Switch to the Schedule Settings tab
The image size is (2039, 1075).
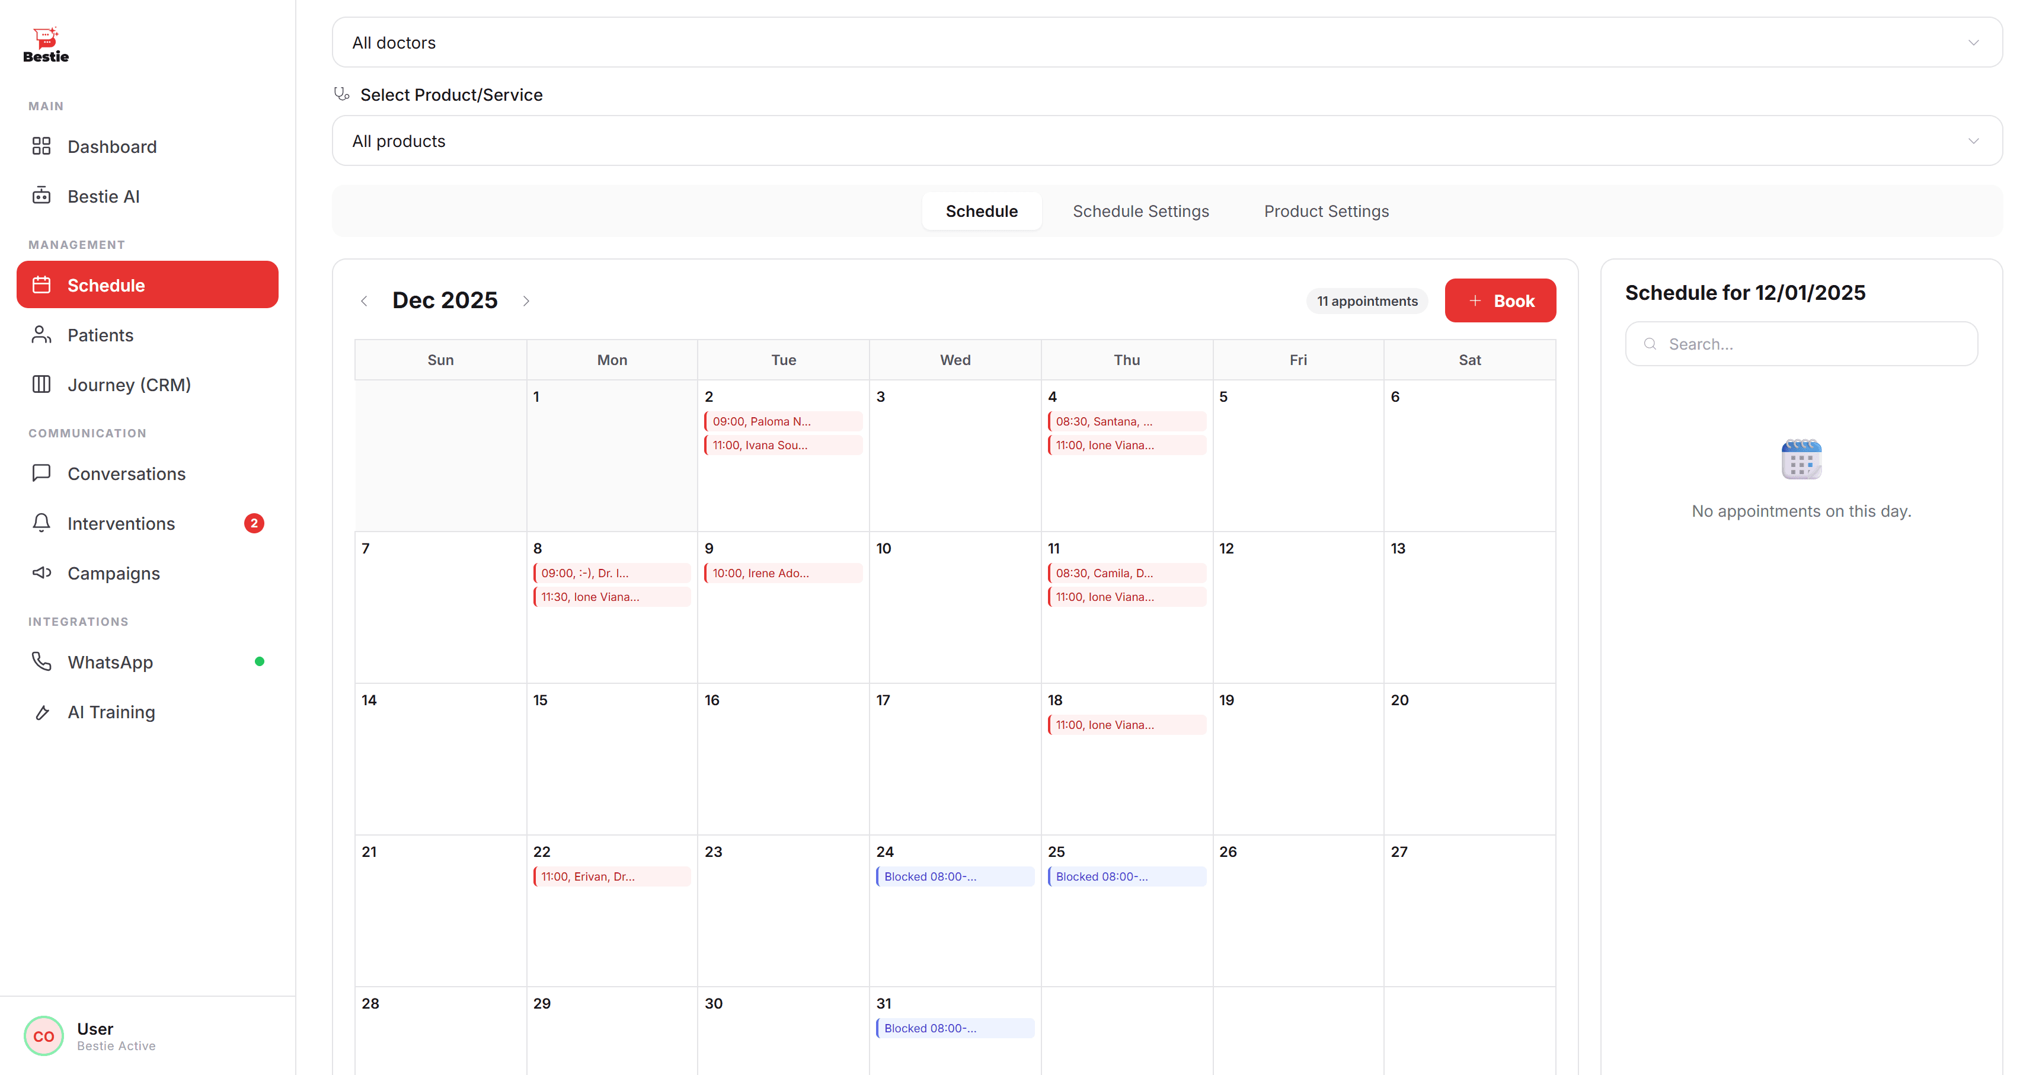[x=1140, y=212]
